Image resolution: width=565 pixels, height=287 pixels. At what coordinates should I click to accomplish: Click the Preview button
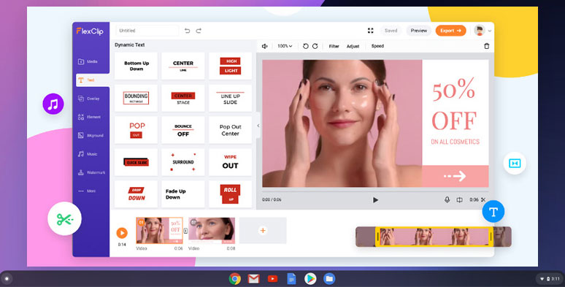coord(419,31)
